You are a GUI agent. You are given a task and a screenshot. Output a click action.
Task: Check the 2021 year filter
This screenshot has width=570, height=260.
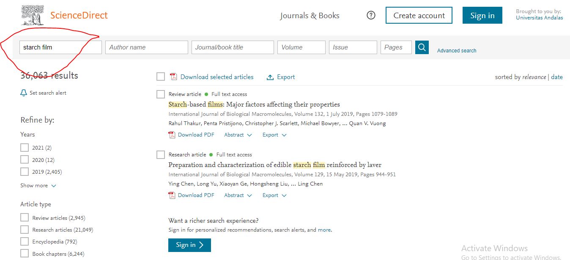[24, 148]
